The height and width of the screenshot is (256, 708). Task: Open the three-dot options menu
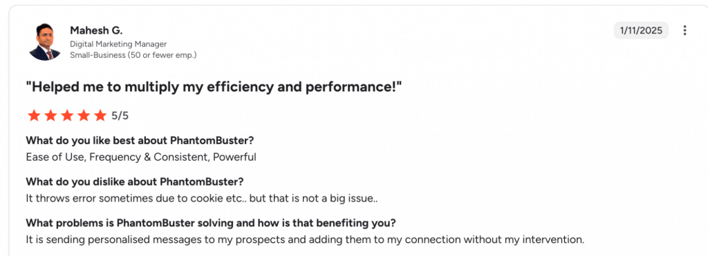684,30
